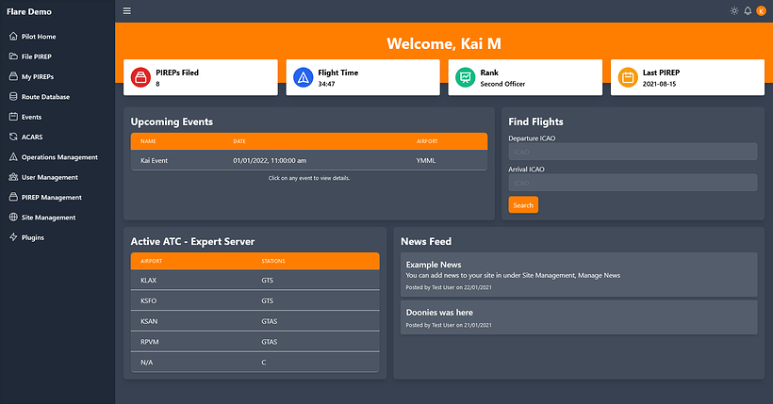Click the red PIREPs Filed icon
This screenshot has height=404, width=773.
tap(140, 77)
